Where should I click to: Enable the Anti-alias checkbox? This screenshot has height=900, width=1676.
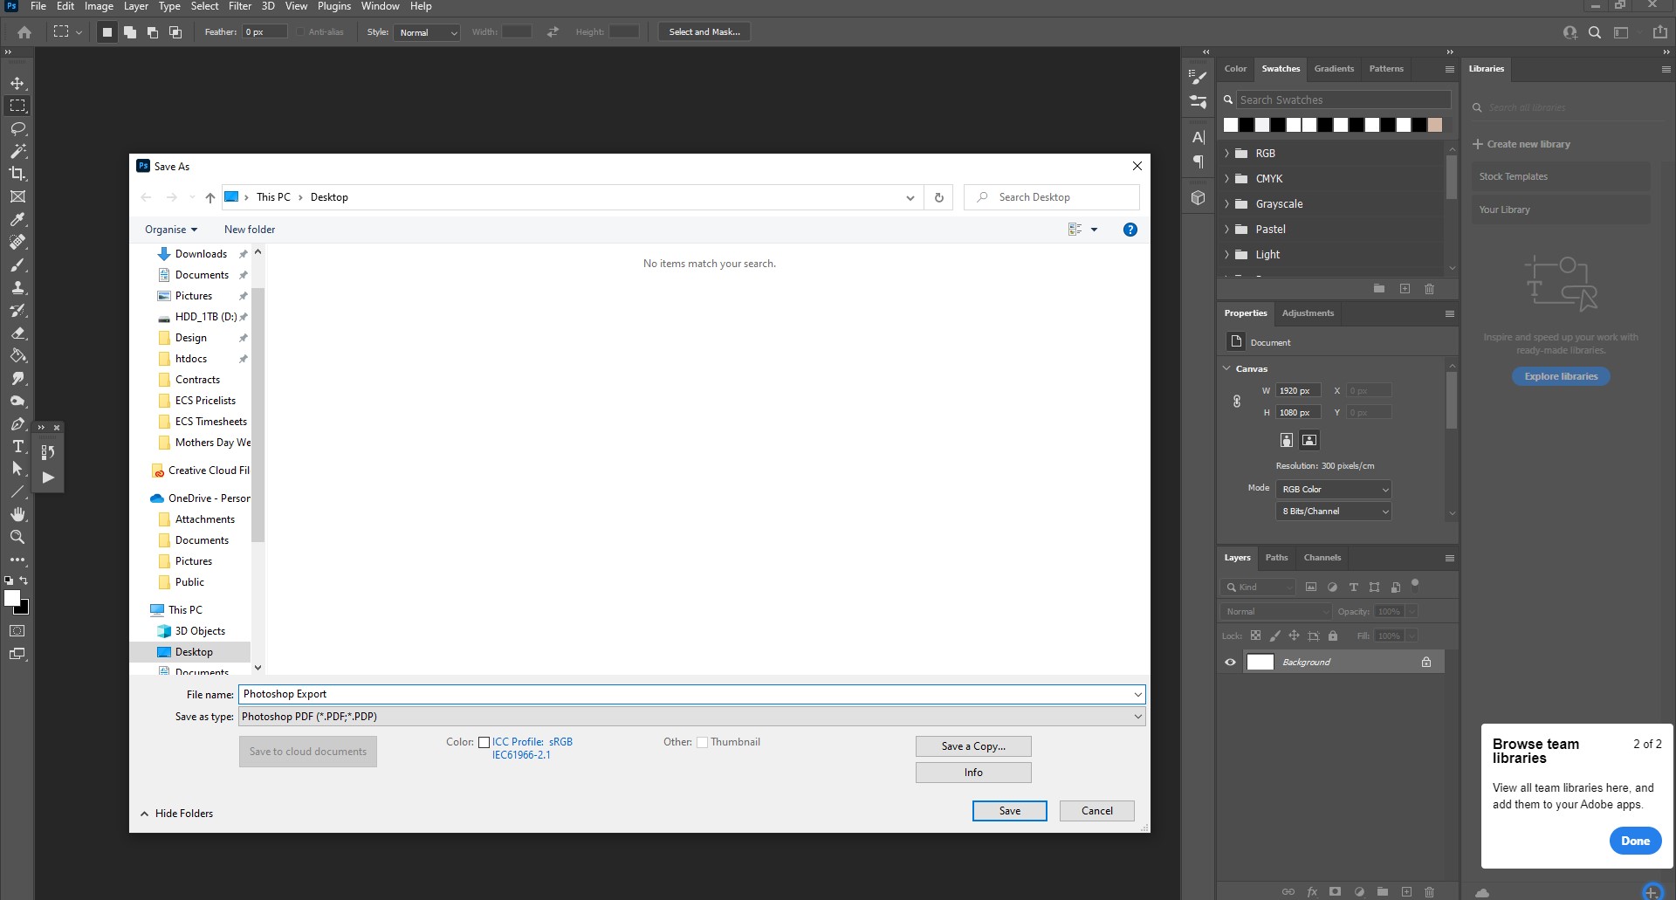[301, 31]
